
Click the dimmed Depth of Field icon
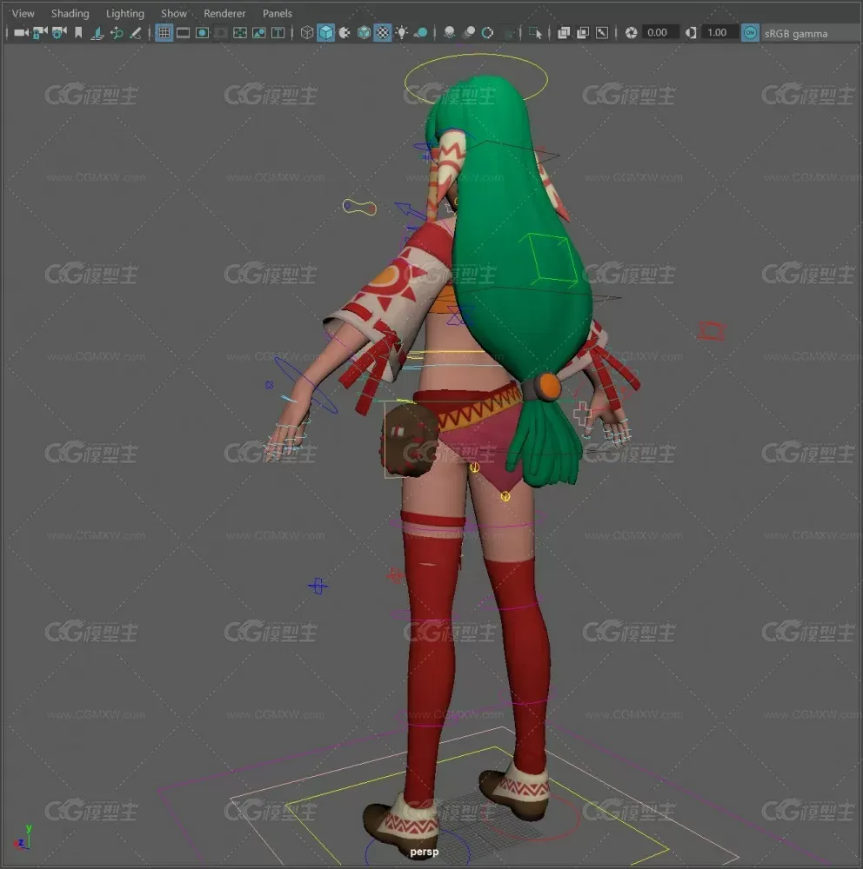(508, 34)
